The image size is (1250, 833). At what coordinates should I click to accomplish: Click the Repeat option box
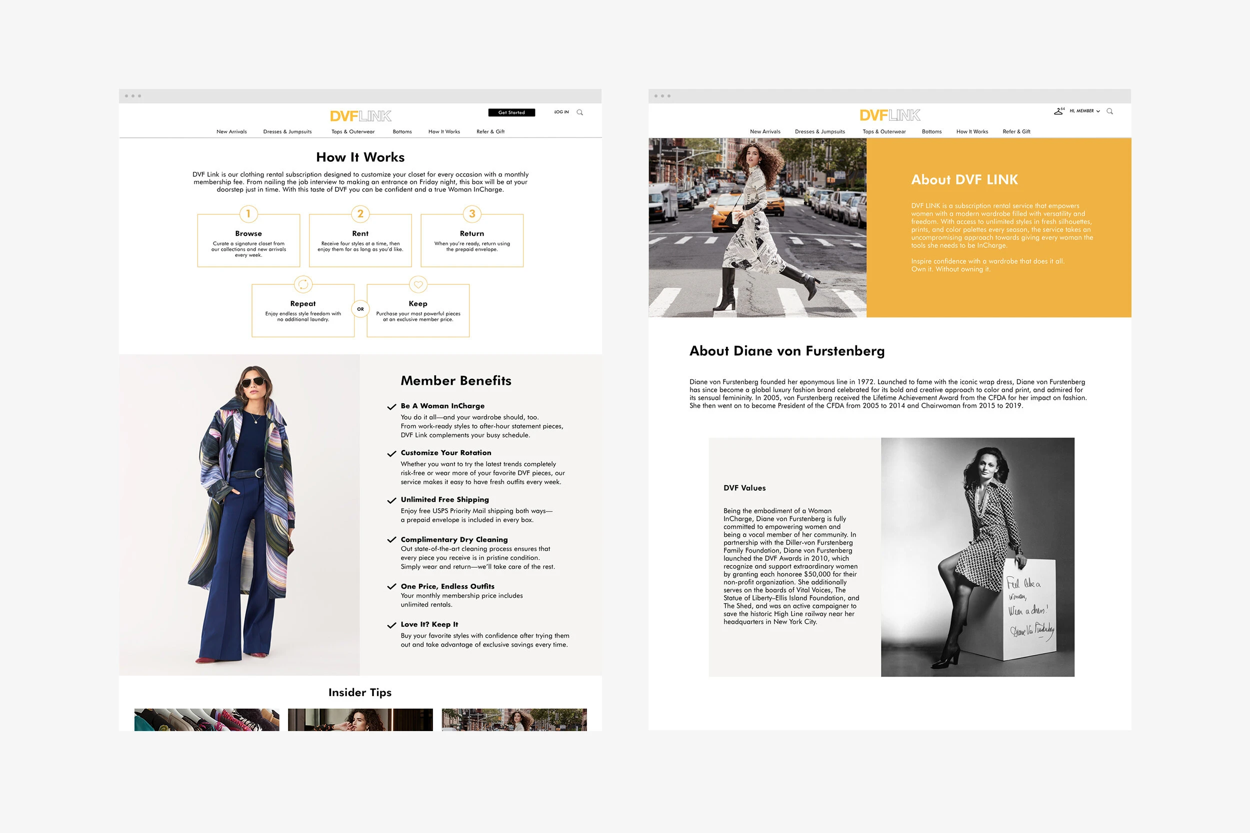tap(303, 311)
